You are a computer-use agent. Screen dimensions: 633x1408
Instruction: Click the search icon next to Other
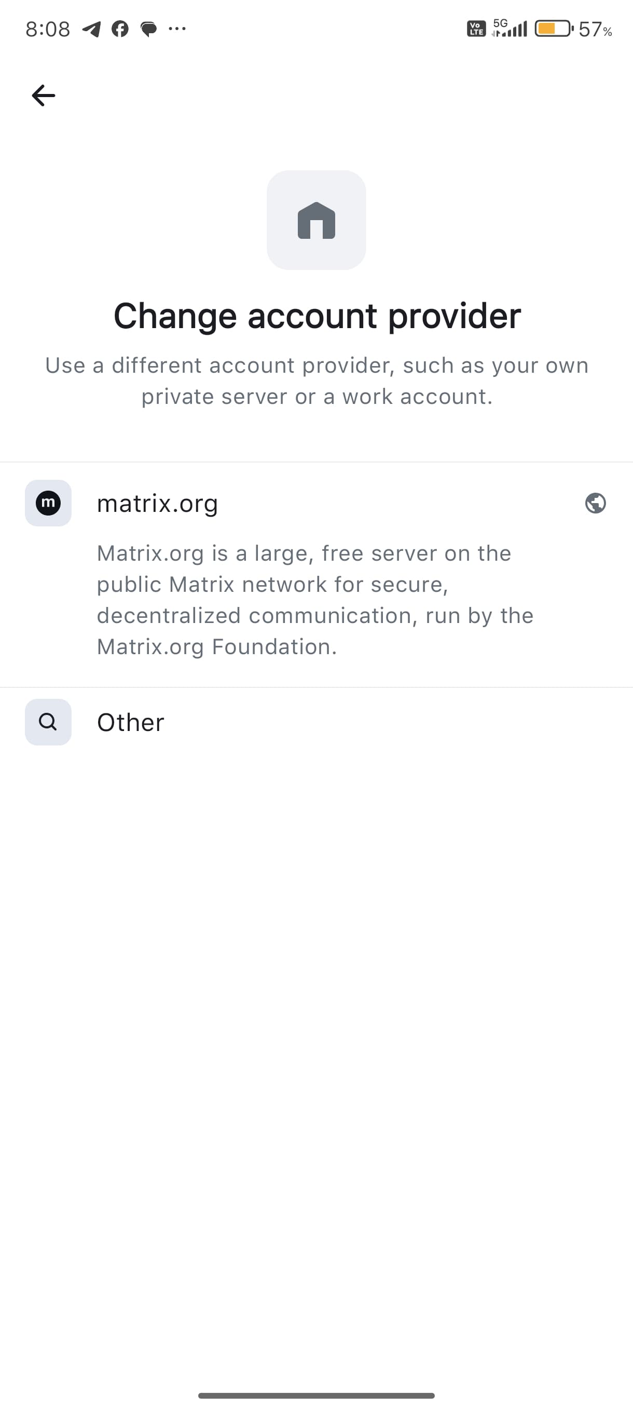[x=48, y=722]
